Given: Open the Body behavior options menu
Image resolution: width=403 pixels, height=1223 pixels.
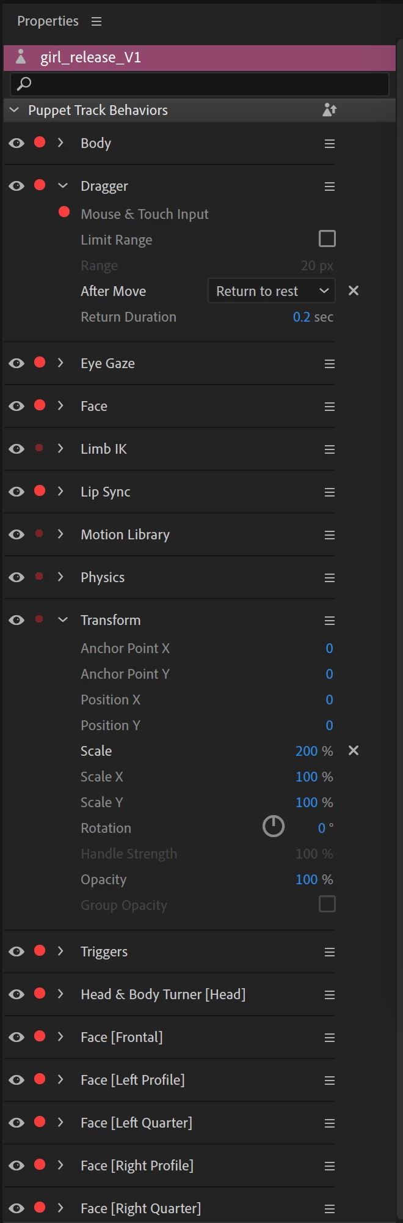Looking at the screenshot, I should 330,144.
